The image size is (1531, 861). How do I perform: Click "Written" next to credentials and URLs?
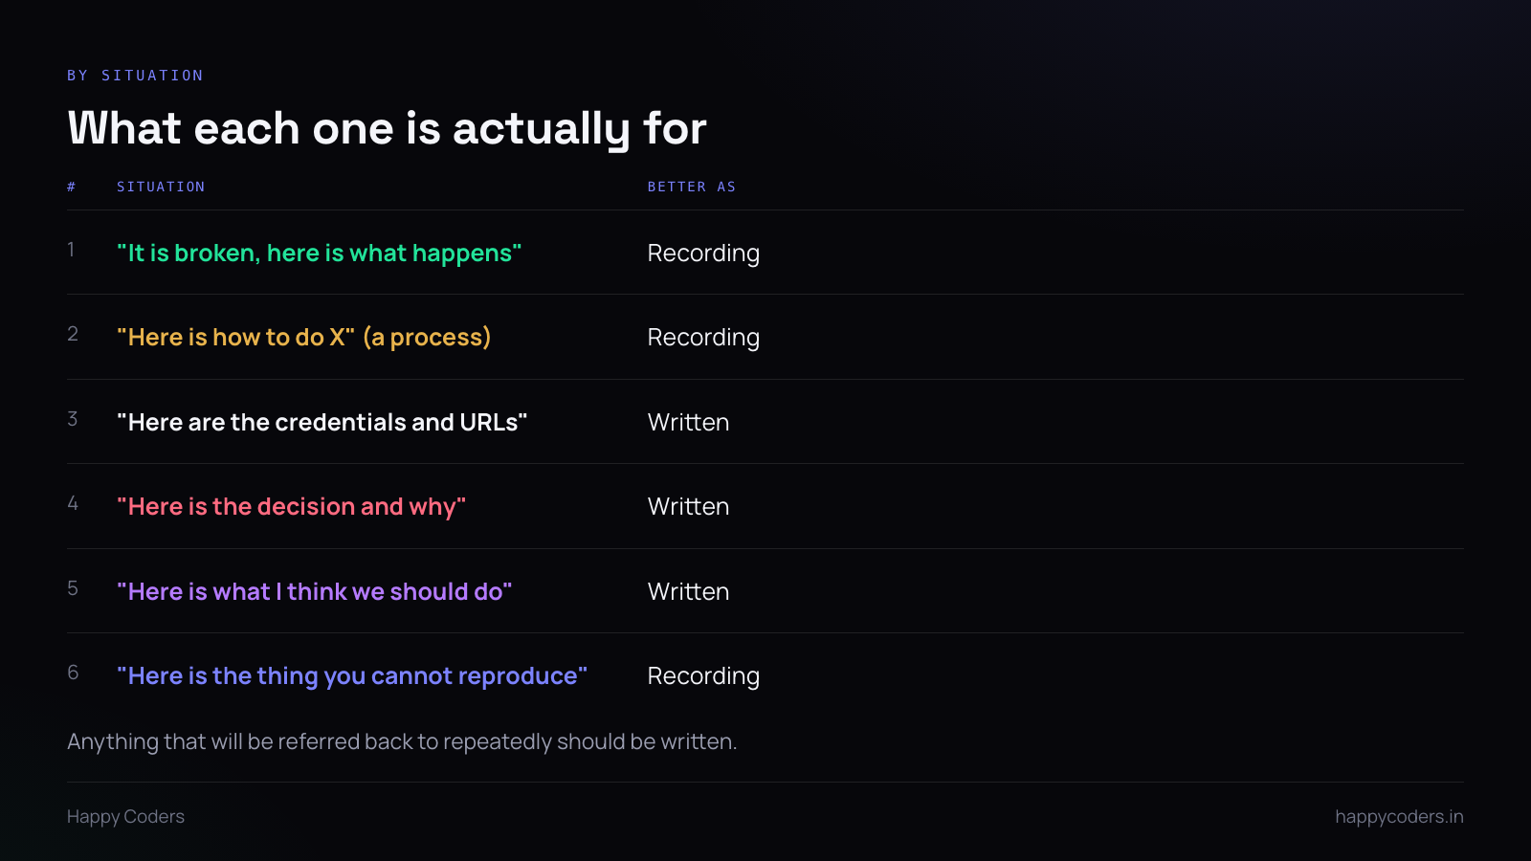click(x=688, y=422)
